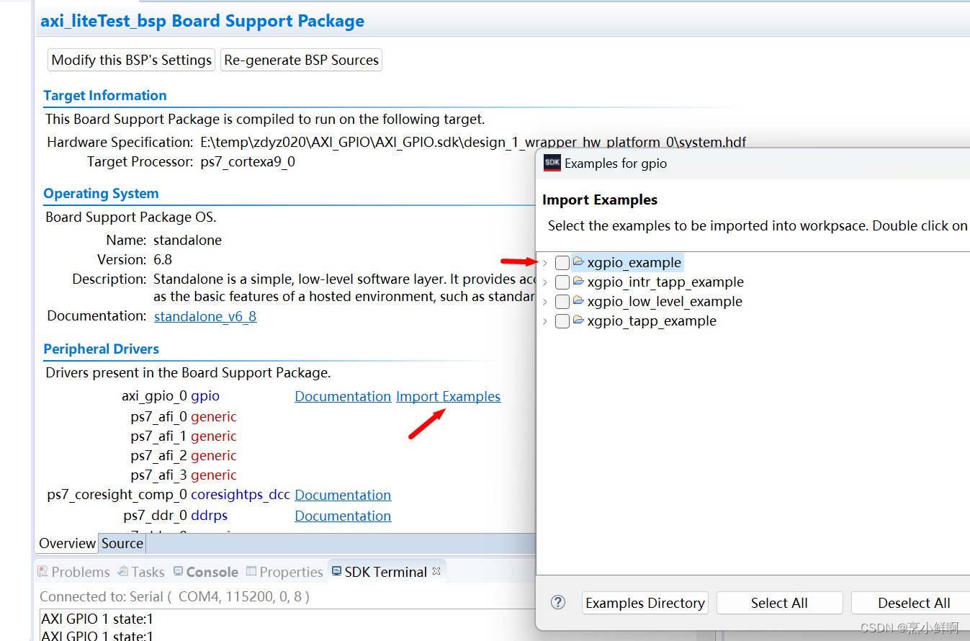Click the SDK logo icon in Examples dialog title

[x=552, y=163]
